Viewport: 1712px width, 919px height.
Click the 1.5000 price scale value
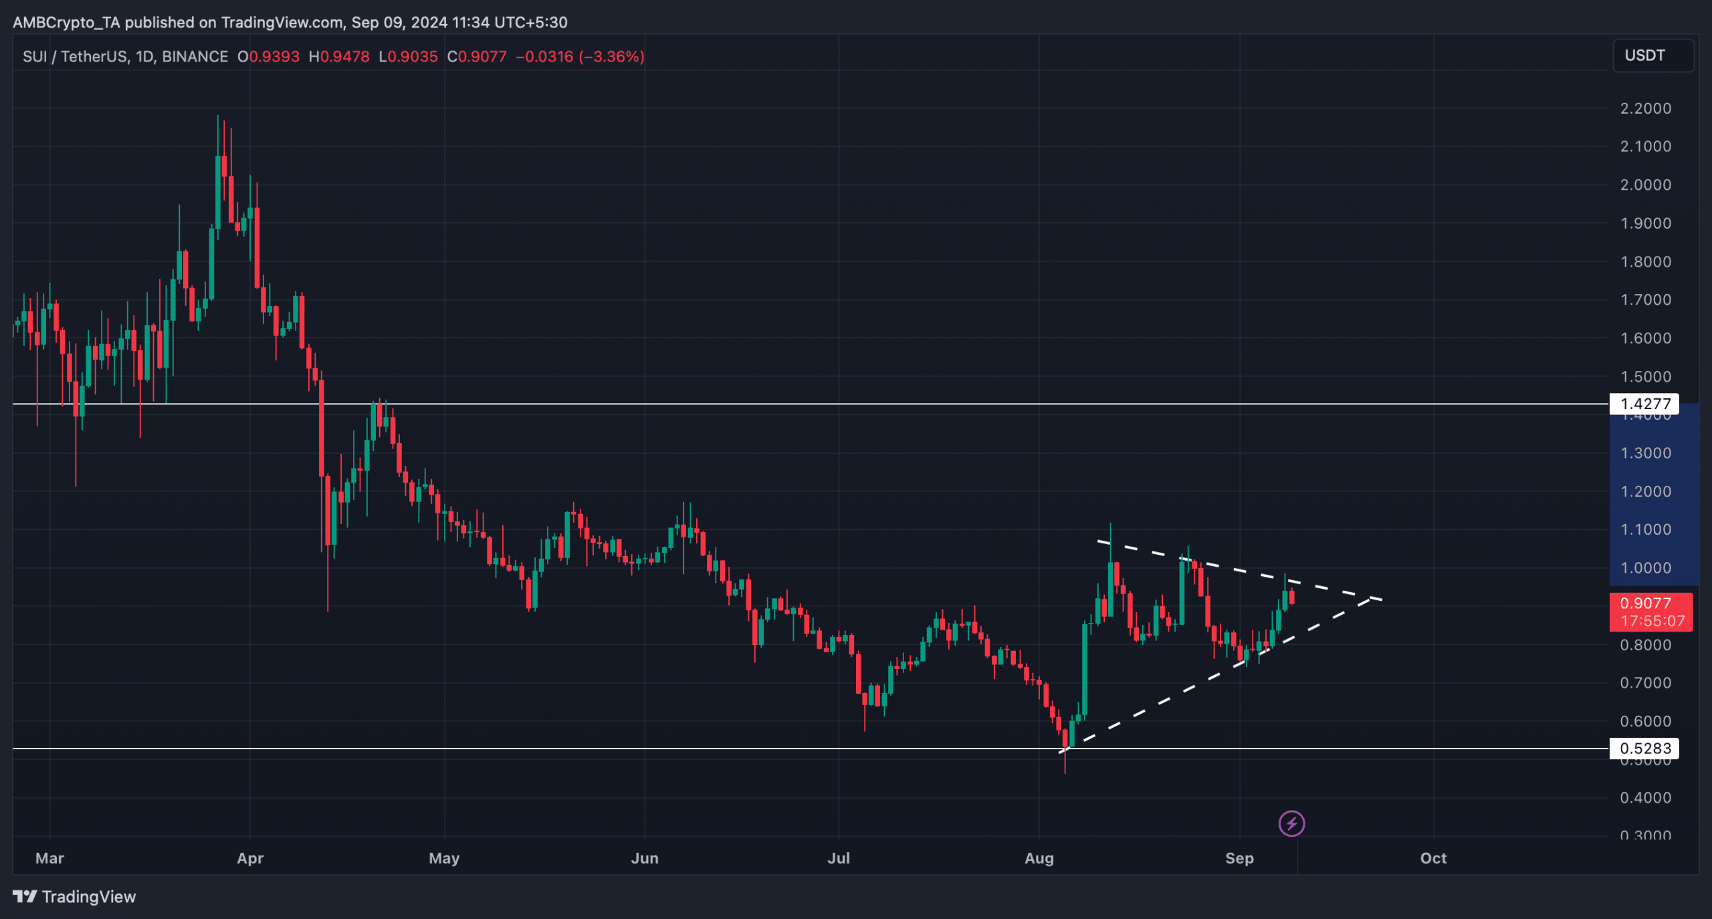(x=1645, y=376)
